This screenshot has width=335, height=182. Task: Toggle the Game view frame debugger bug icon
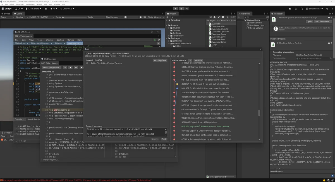[126, 17]
